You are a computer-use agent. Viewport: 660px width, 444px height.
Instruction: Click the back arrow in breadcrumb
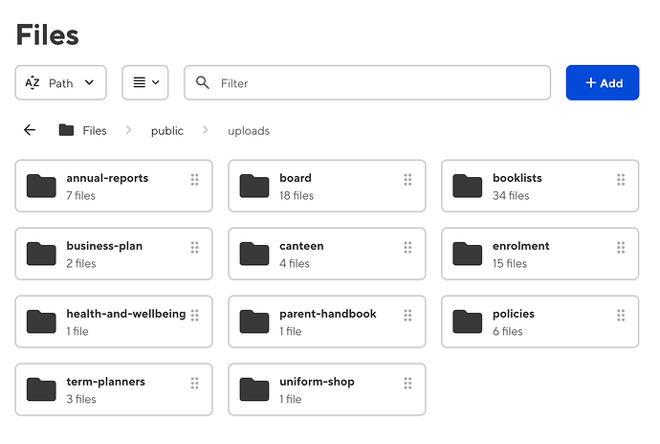30,130
